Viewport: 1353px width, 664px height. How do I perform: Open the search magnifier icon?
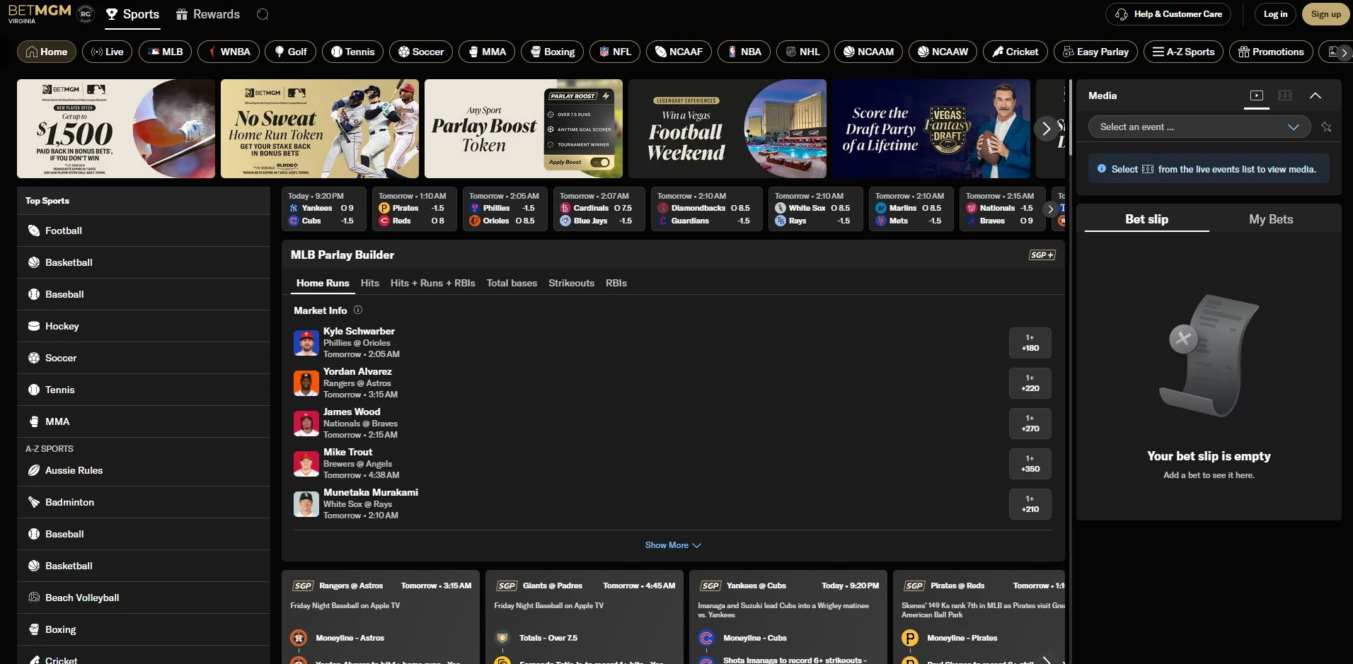tap(263, 14)
